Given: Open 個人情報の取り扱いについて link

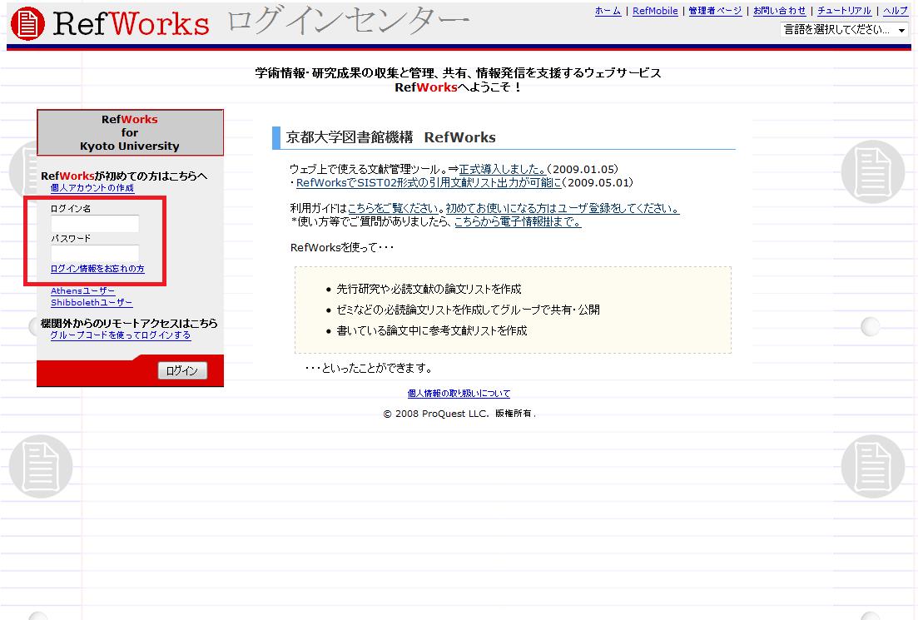Looking at the screenshot, I should [459, 394].
